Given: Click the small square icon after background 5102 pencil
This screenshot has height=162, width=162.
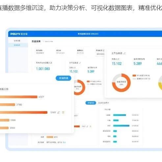Looking at the screenshot, I should pos(91,126).
